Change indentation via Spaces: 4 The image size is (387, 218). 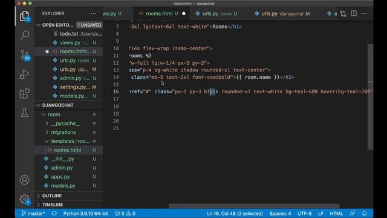[x=280, y=213]
